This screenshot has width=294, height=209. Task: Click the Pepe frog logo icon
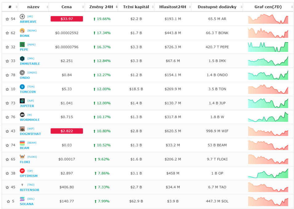pyautogui.click(x=22, y=44)
